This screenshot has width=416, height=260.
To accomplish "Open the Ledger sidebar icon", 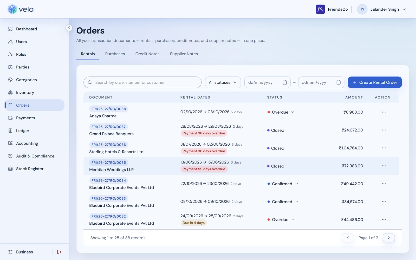I will tap(10, 131).
